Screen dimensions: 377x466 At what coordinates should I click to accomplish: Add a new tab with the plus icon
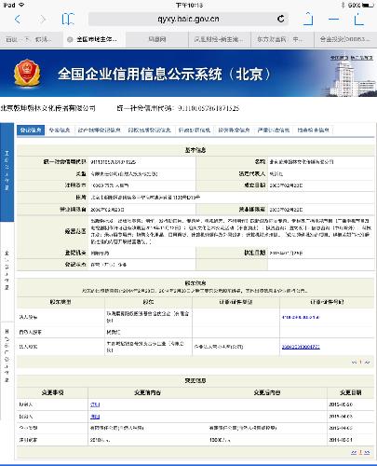tap(334, 20)
